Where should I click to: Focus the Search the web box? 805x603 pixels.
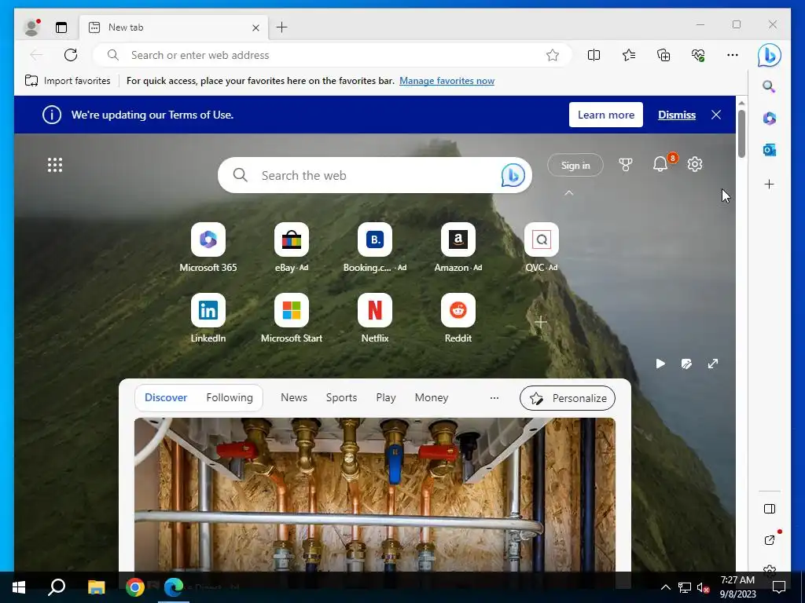click(375, 175)
